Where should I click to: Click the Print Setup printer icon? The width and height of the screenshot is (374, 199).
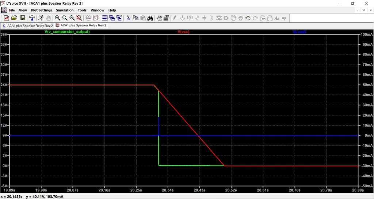159,18
